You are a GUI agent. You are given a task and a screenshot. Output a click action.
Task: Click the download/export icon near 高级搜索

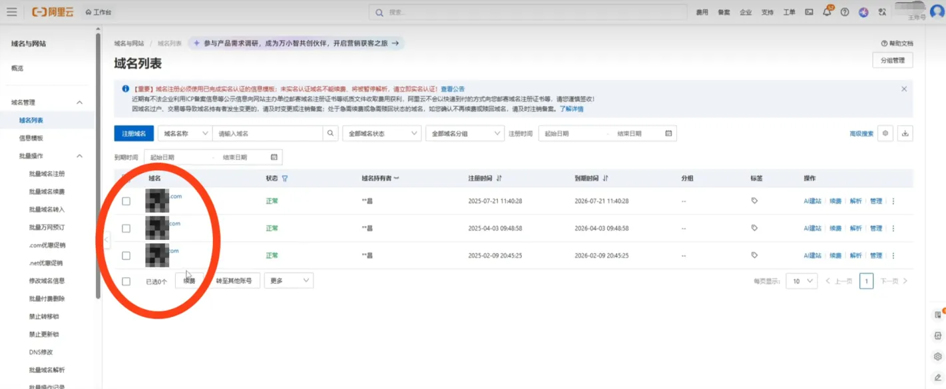[905, 133]
